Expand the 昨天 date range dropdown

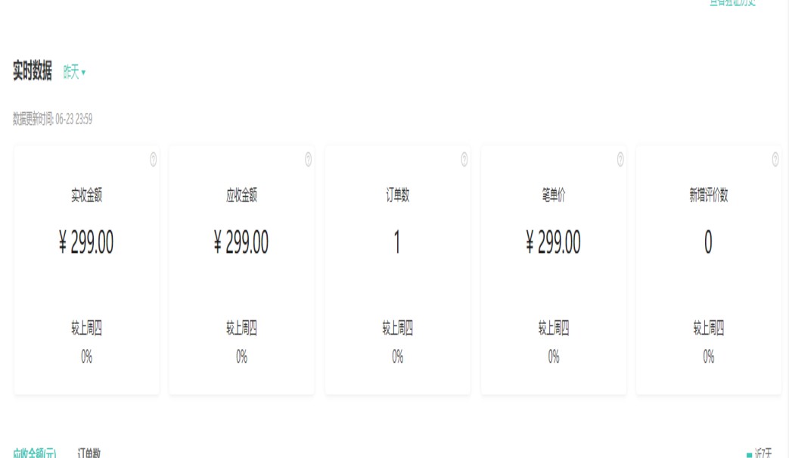74,73
